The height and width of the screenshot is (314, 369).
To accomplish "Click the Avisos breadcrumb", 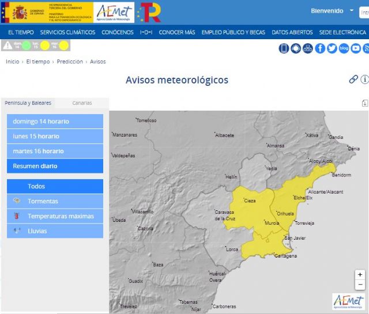I will (x=98, y=62).
